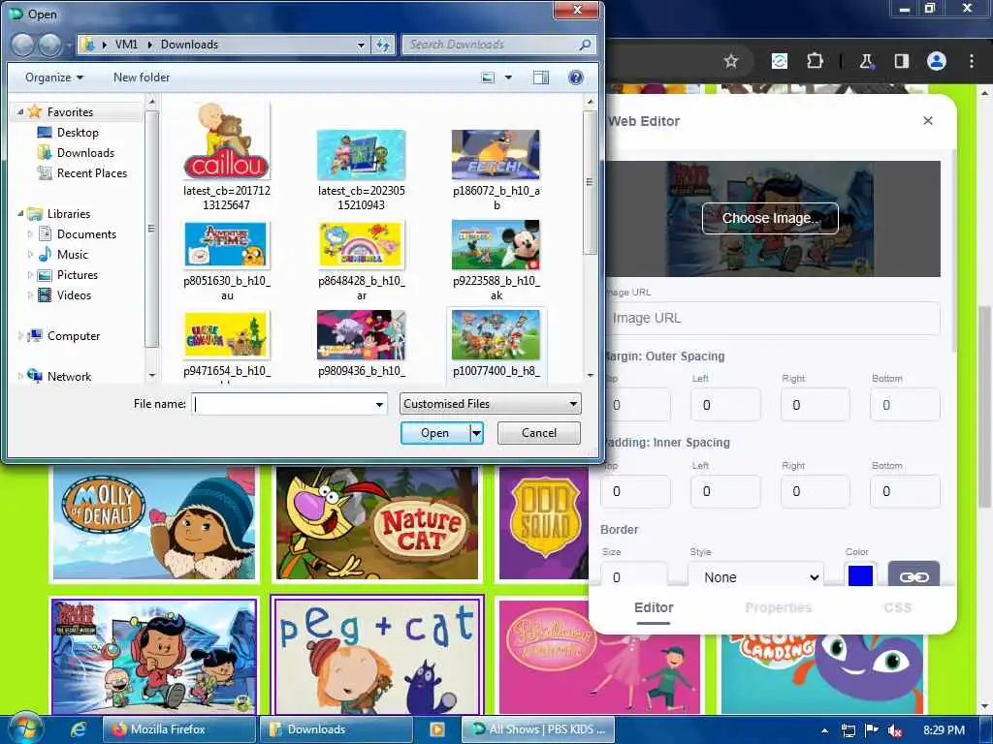This screenshot has height=744, width=993.
Task: Show hidden tray icons arrow
Action: pos(824,730)
